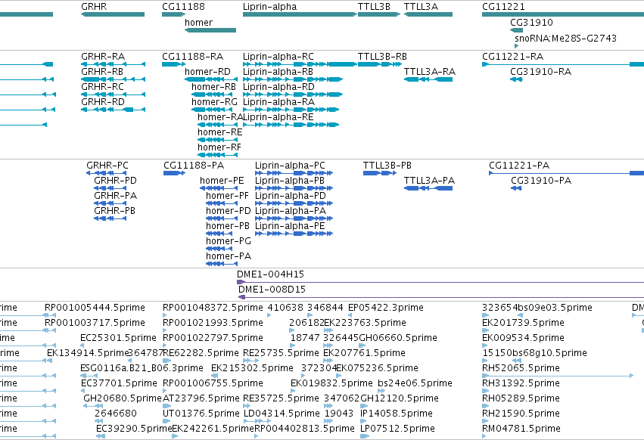Click EST LP07512.5prime
Image resolution: width=644 pixels, height=440 pixels.
397,429
